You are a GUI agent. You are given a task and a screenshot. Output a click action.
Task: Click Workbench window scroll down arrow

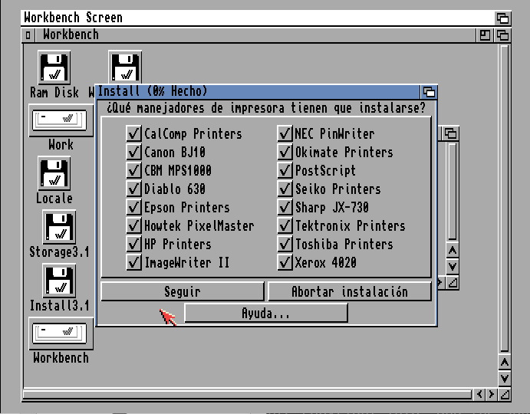click(504, 379)
